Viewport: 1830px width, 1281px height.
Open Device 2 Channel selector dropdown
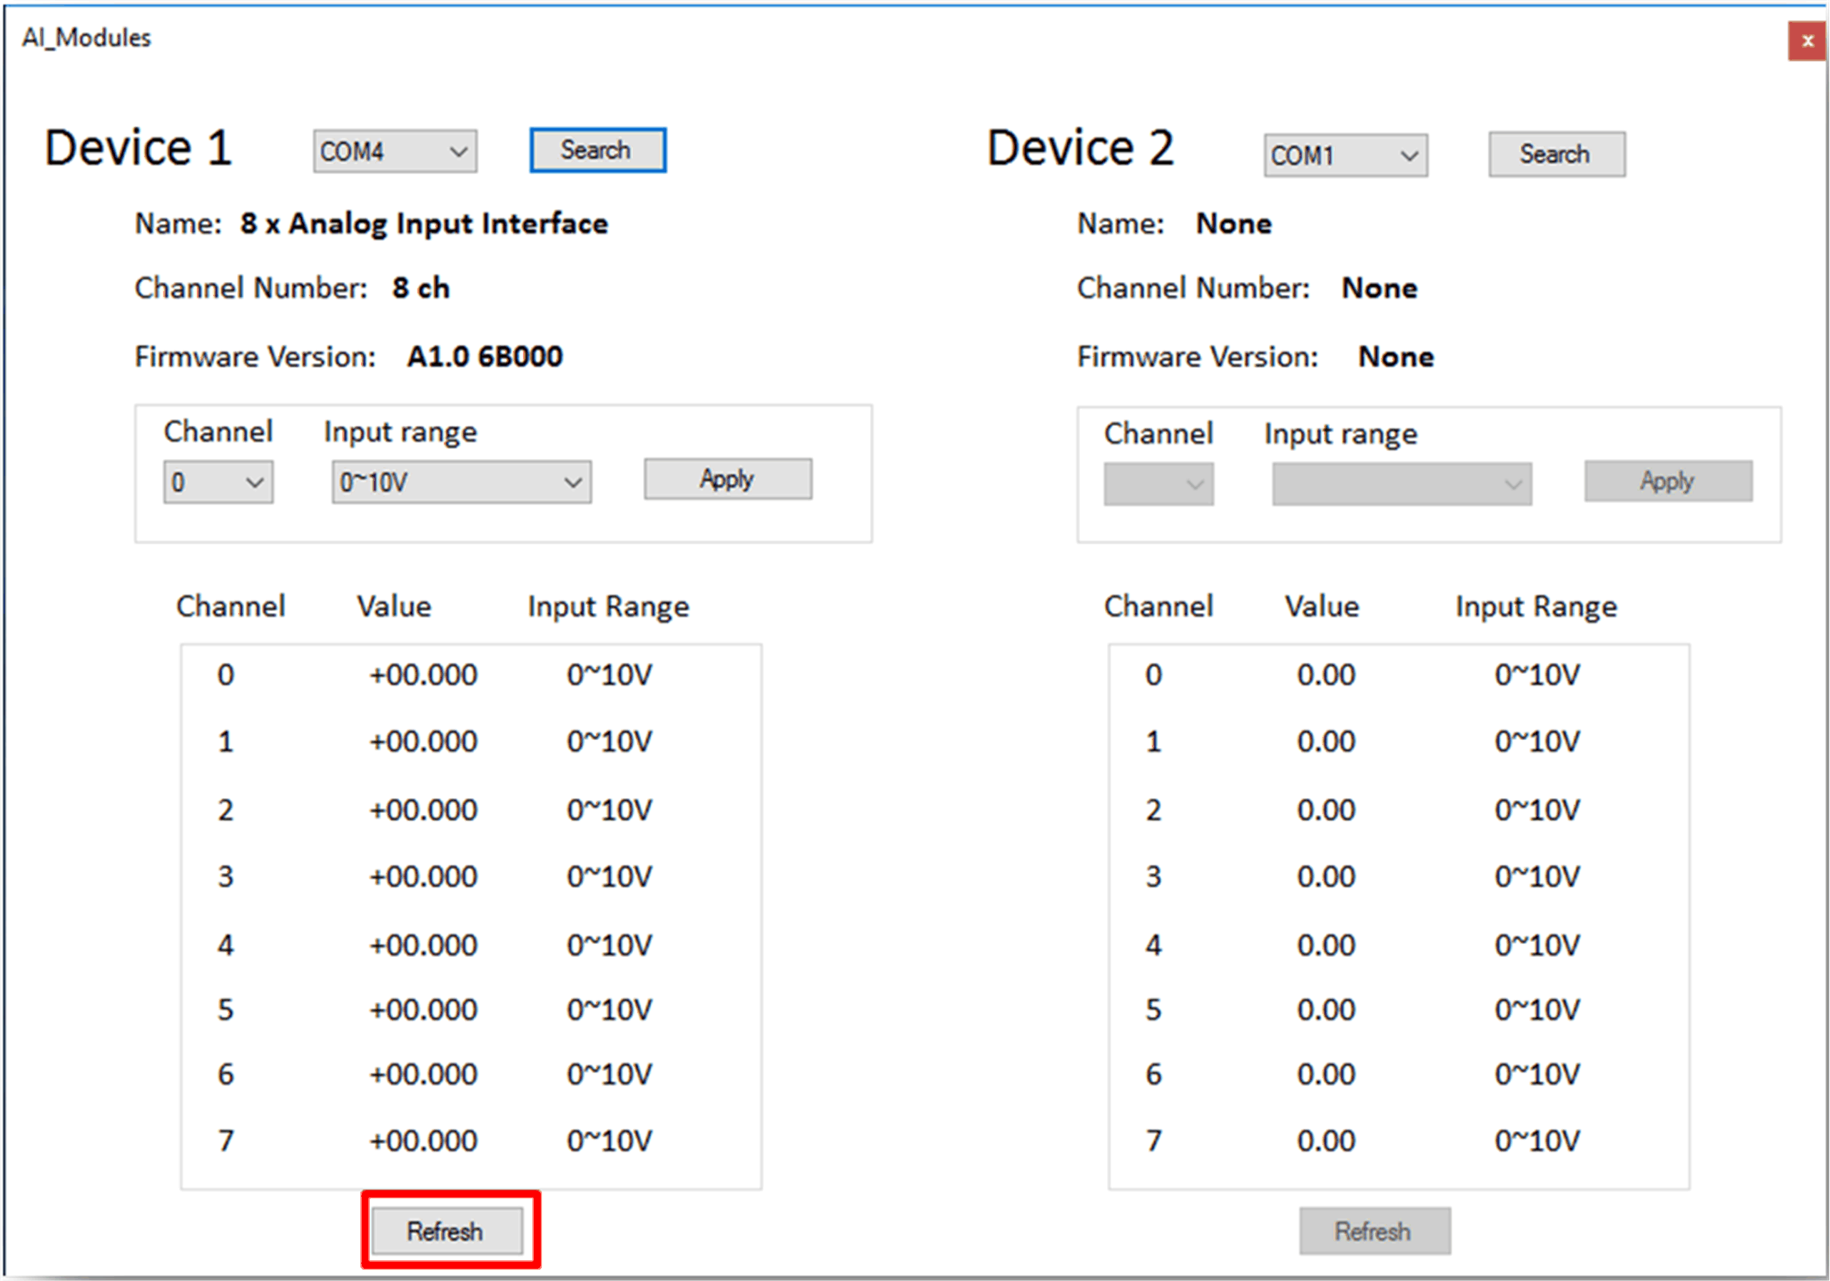[1158, 484]
